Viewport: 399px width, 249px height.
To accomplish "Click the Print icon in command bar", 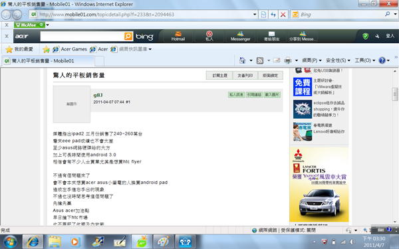I will tap(288, 60).
